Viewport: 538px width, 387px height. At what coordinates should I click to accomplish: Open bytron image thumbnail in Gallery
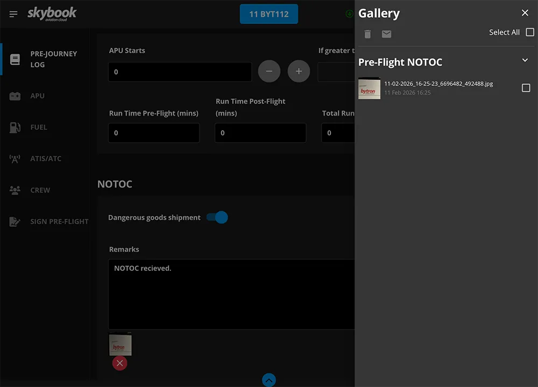pos(369,88)
